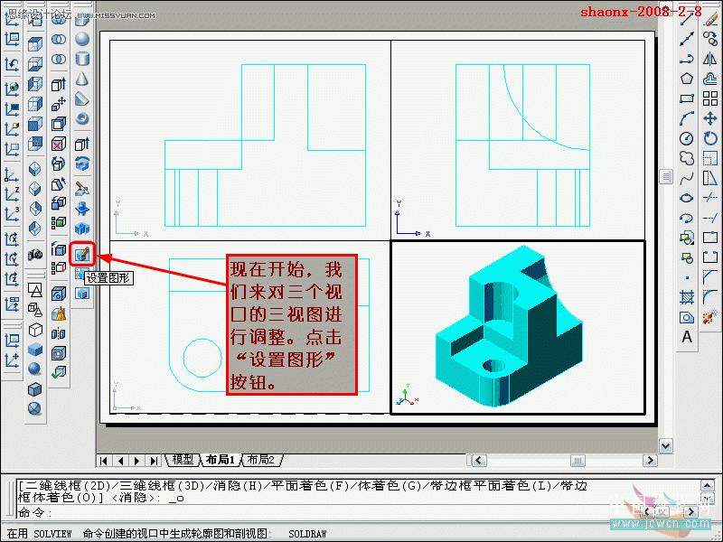Click the Y axis rotate UCS icon
The image size is (723, 542).
click(x=12, y=259)
